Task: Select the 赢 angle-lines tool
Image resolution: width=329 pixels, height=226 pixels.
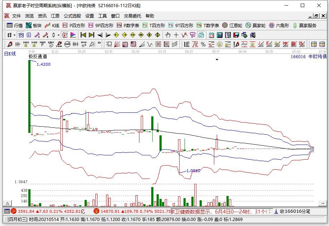Action: [x=294, y=44]
